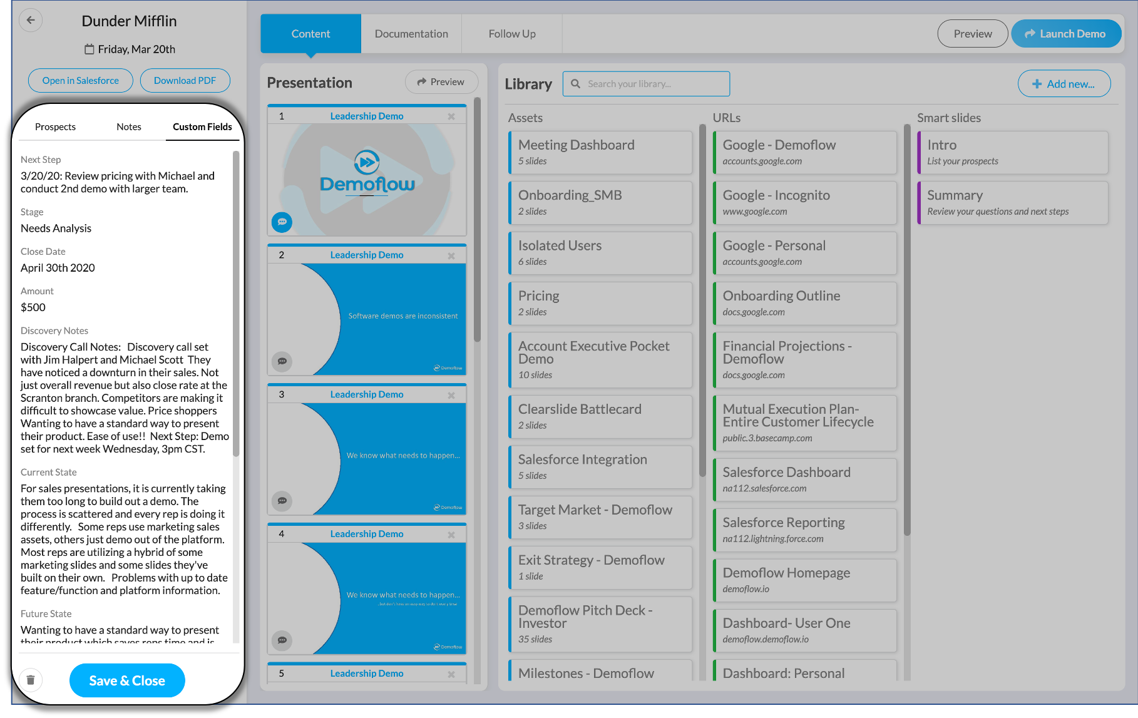Viewport: 1138px width, 718px height.
Task: Open Demoflow Pitch Deck - Investor asset
Action: 600,624
